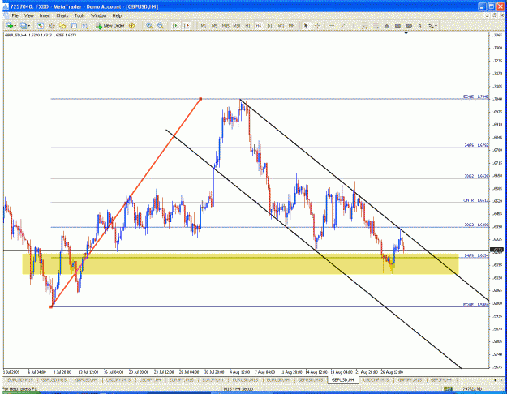Switch to the GBPJPY,H4 chart tab

tap(441, 380)
